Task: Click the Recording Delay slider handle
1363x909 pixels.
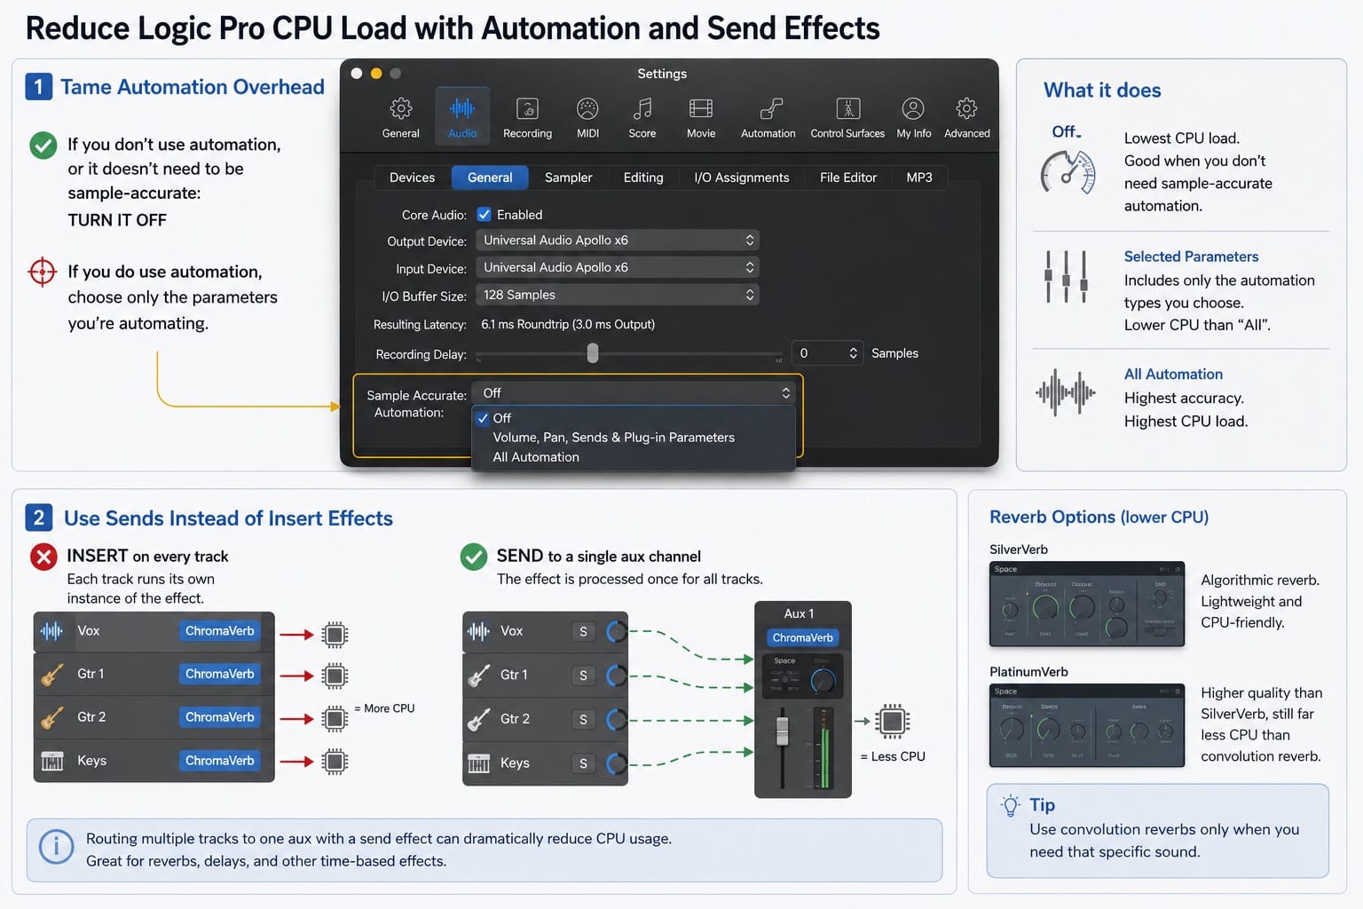Action: coord(593,353)
